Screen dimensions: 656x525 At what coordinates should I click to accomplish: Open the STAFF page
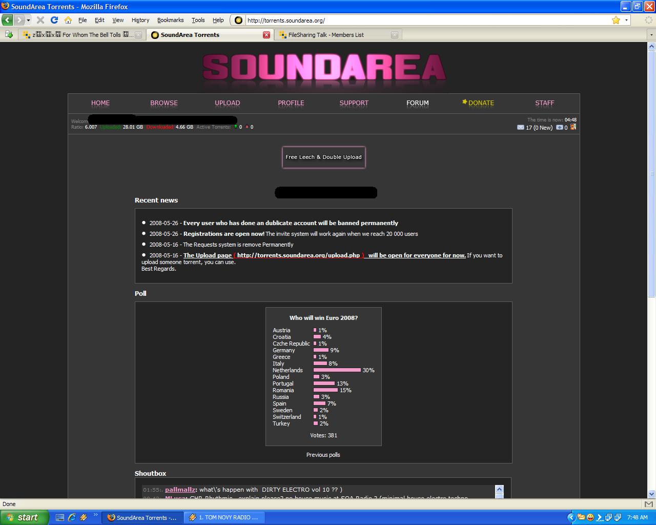pyautogui.click(x=545, y=103)
